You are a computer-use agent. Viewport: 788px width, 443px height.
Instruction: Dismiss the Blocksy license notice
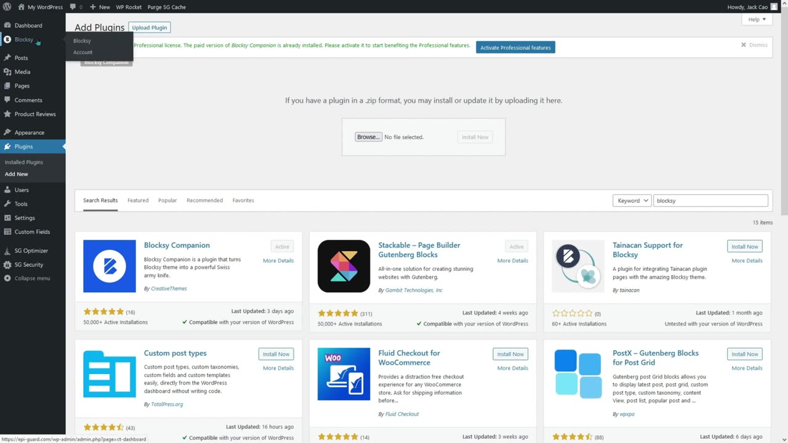(754, 45)
